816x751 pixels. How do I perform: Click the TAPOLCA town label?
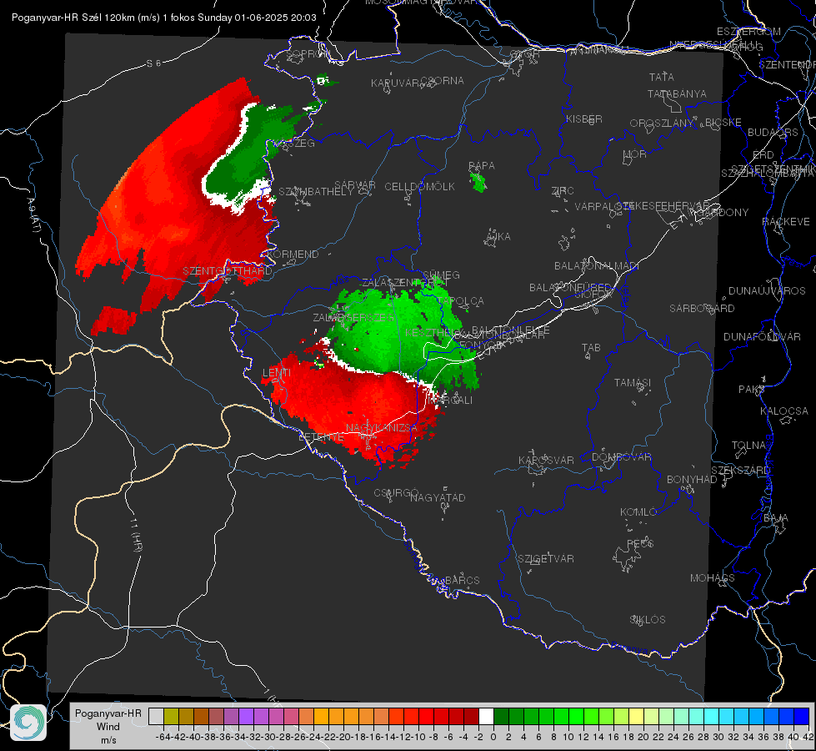460,300
